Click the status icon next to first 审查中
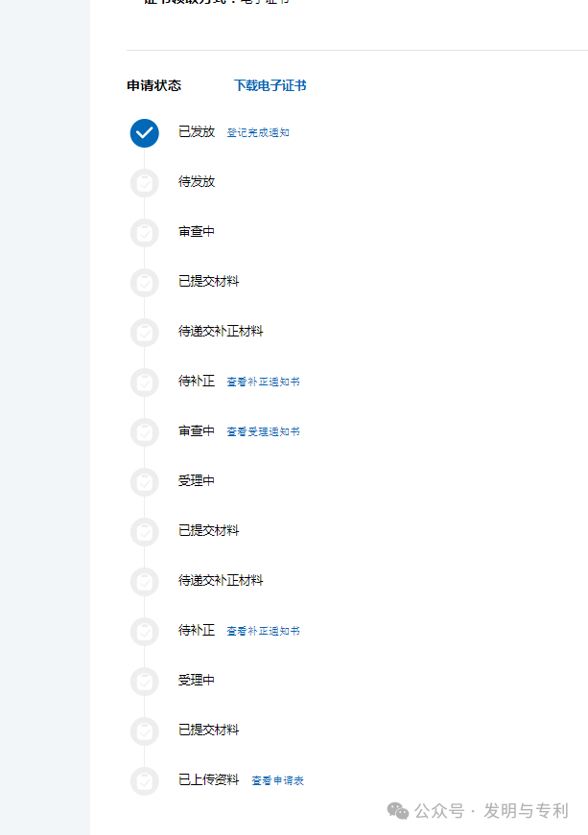588x835 pixels. pos(144,232)
